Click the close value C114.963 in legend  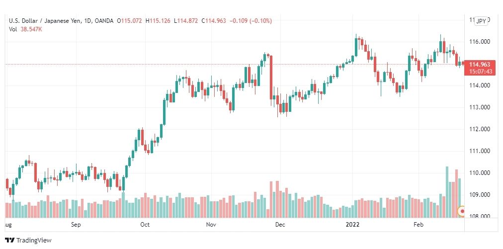pos(213,21)
